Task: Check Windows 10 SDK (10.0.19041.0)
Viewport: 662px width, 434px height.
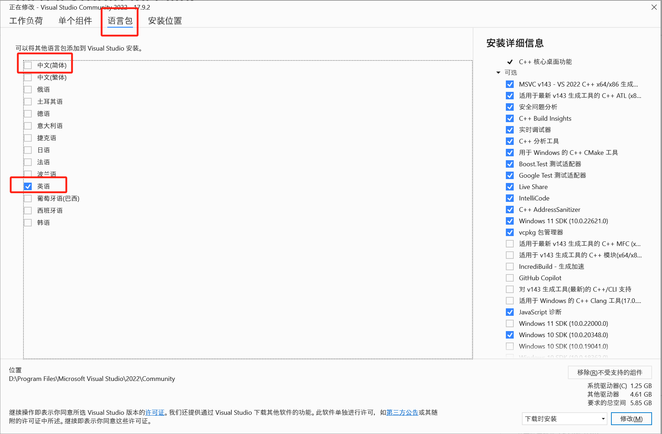Action: pos(510,346)
